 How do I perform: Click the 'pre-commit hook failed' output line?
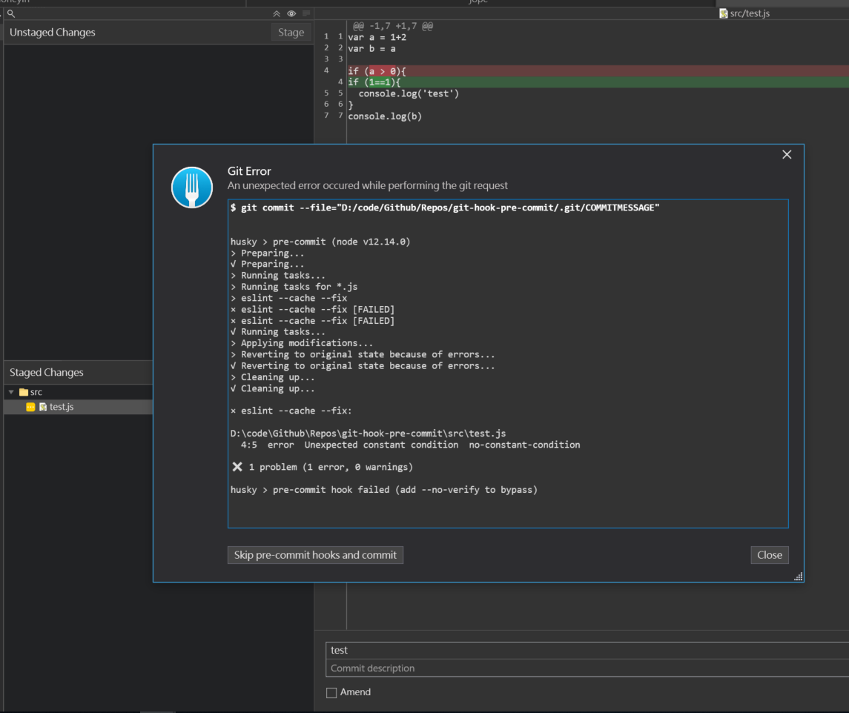coord(384,490)
